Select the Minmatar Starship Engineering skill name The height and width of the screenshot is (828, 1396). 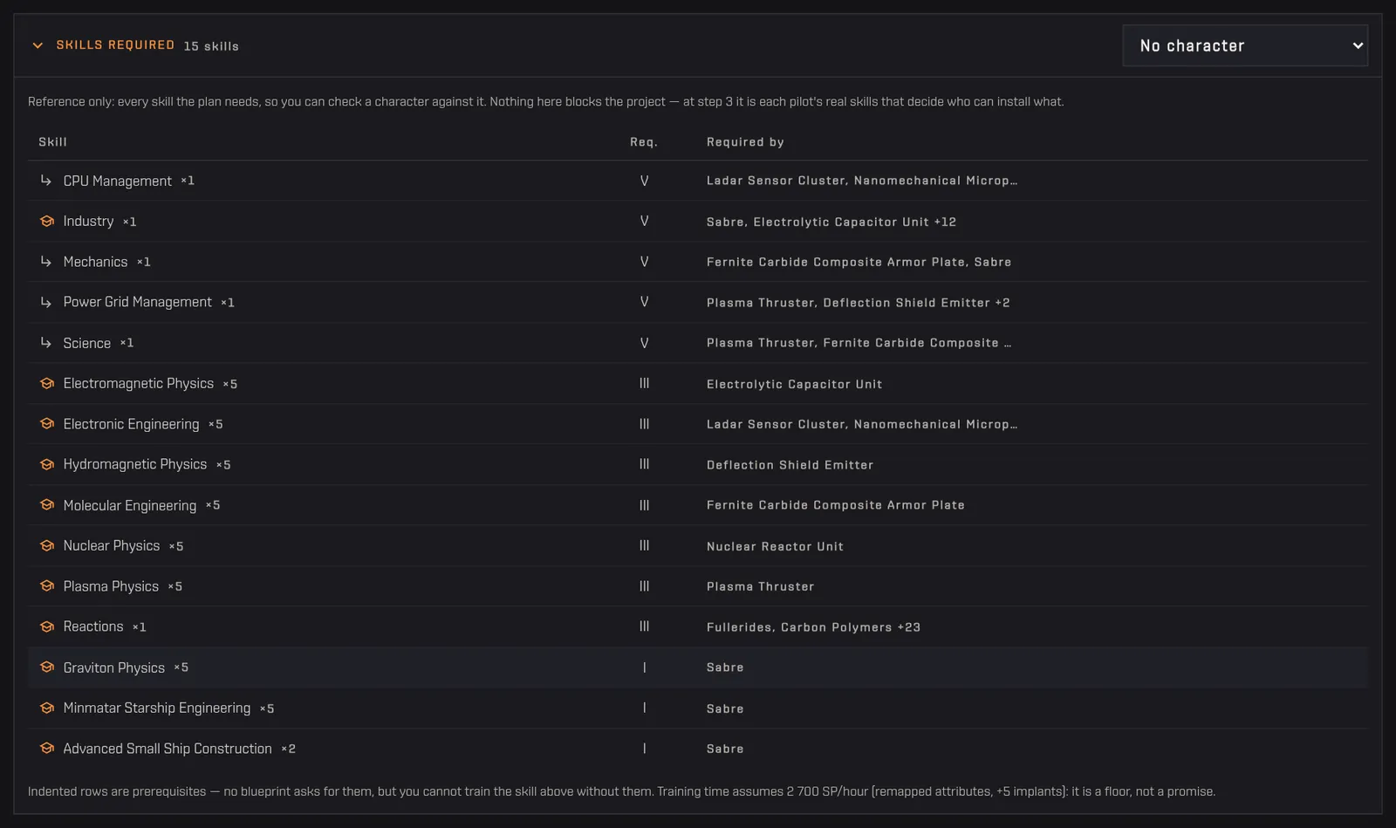click(x=157, y=708)
